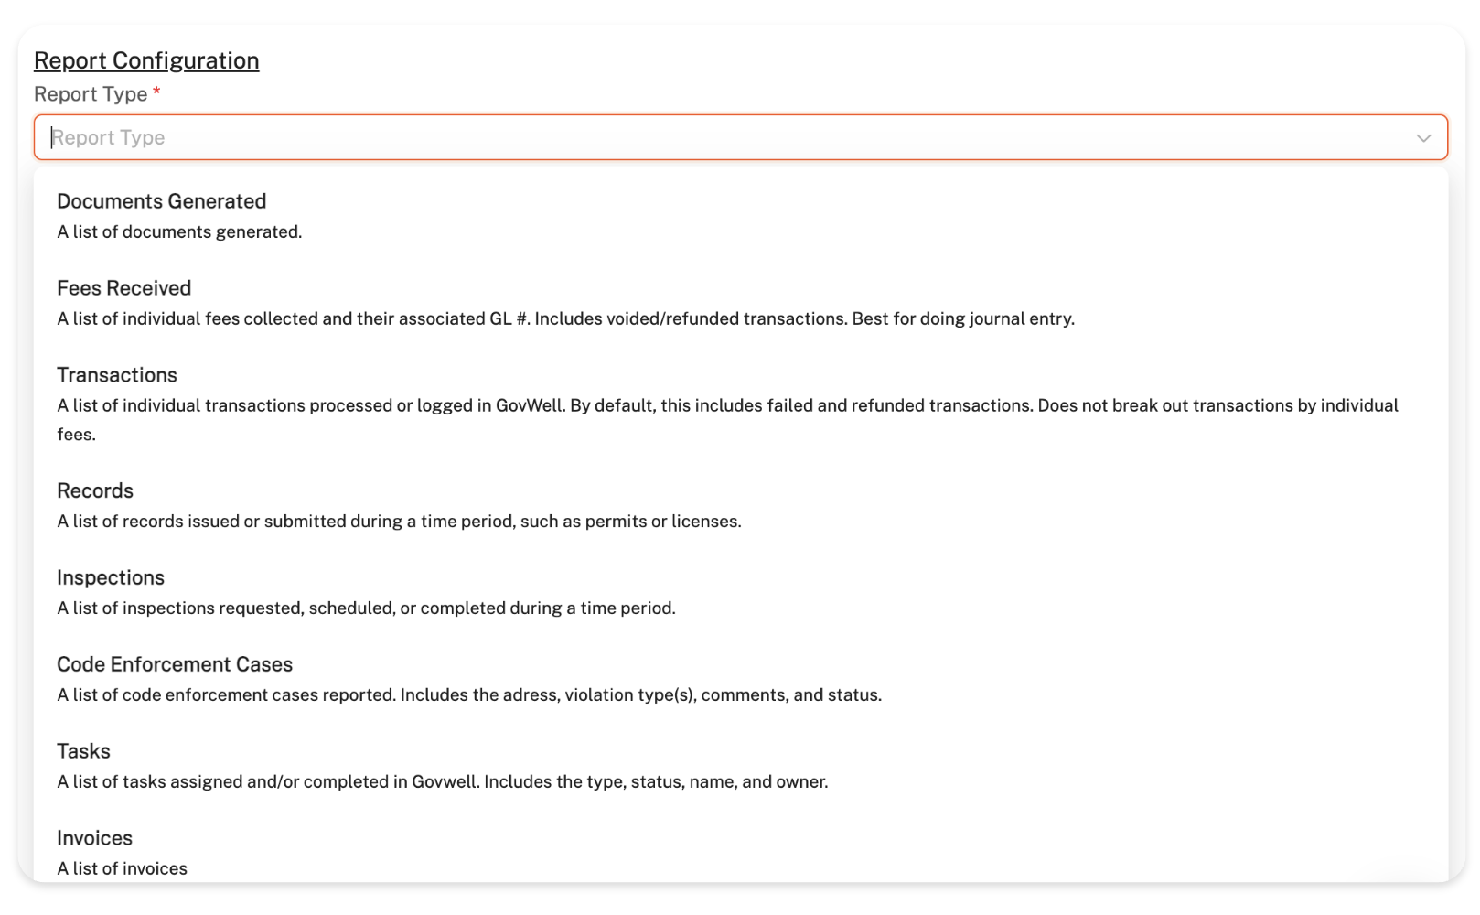Click the Report Type field label

91,94
